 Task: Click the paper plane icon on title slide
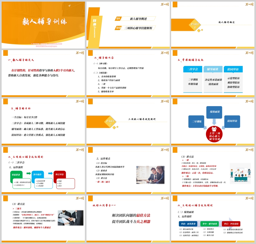coord(69,6)
